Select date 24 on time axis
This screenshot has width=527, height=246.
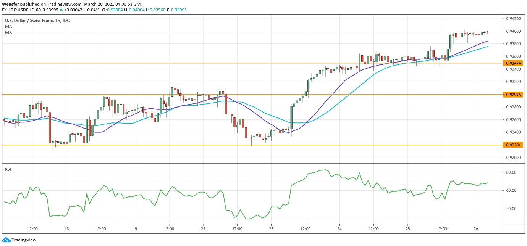tap(339, 229)
